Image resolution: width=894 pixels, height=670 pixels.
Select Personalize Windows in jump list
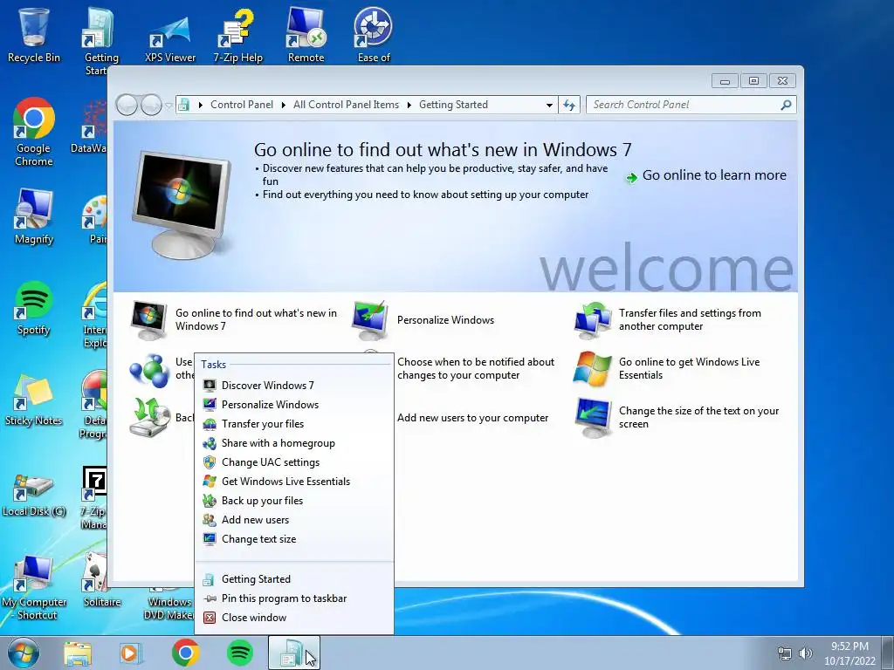tap(294, 405)
